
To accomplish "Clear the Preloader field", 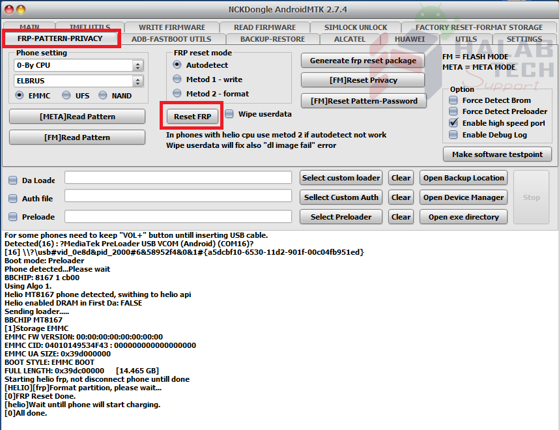I will point(401,217).
